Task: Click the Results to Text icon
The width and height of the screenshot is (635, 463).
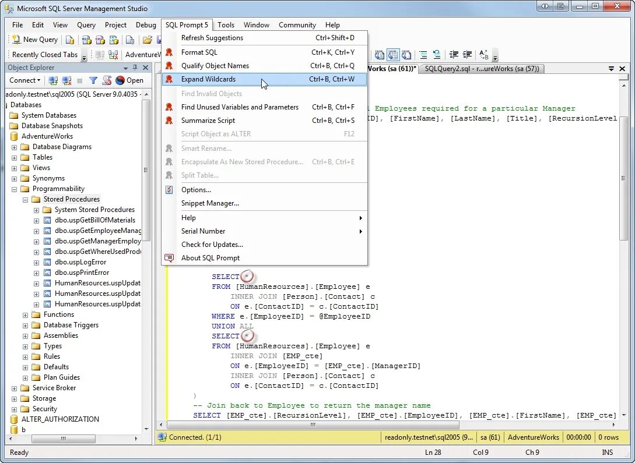Action: (x=380, y=55)
